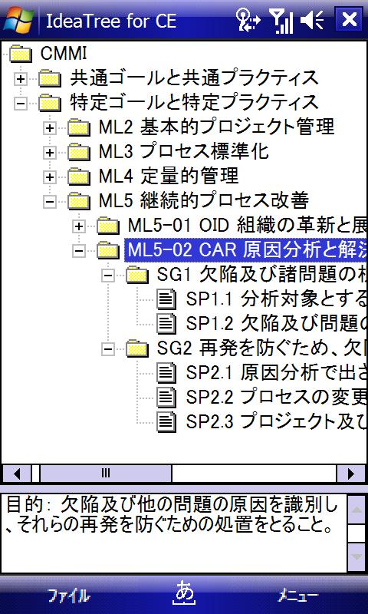The image size is (368, 614).
Task: Collapse the ML5 継続的プロセス改善 node
Action: [x=50, y=202]
